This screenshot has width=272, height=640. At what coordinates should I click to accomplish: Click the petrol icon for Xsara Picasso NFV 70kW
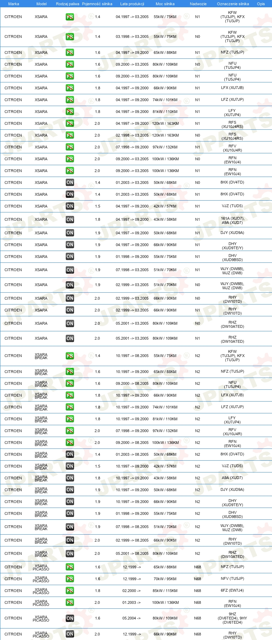point(70,579)
